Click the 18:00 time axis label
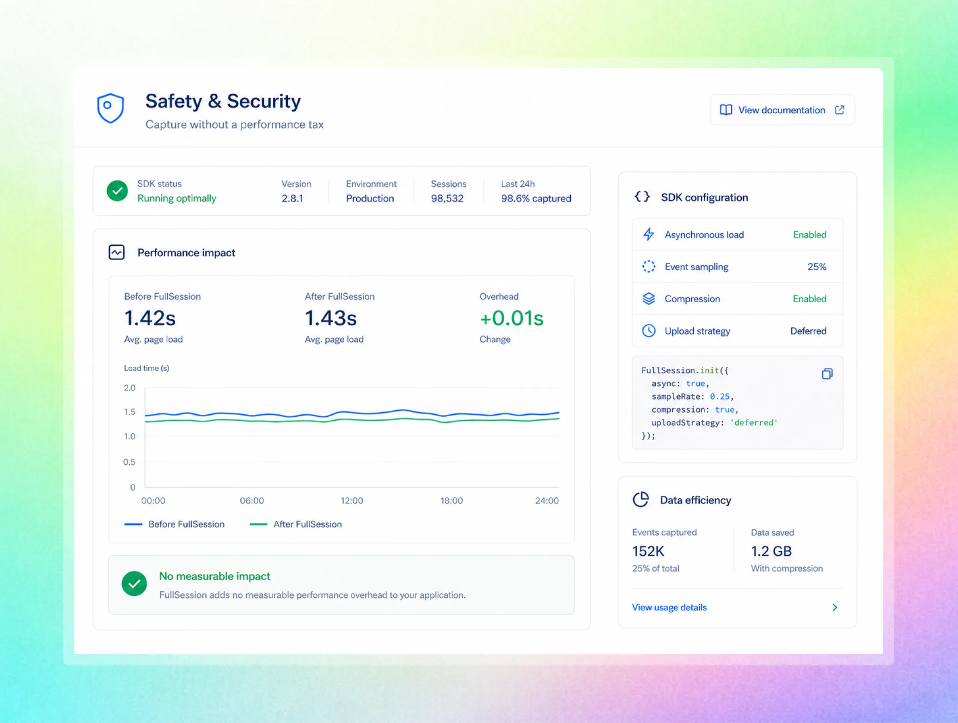Viewport: 958px width, 723px height. [452, 500]
